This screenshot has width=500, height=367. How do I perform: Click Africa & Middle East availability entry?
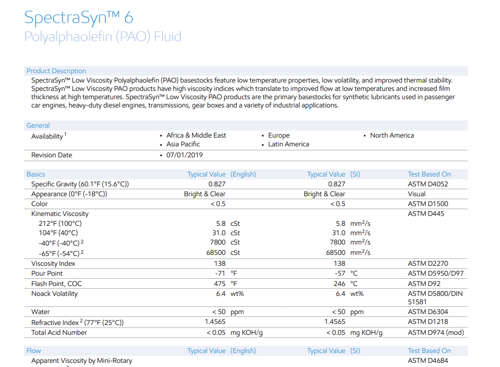(196, 135)
